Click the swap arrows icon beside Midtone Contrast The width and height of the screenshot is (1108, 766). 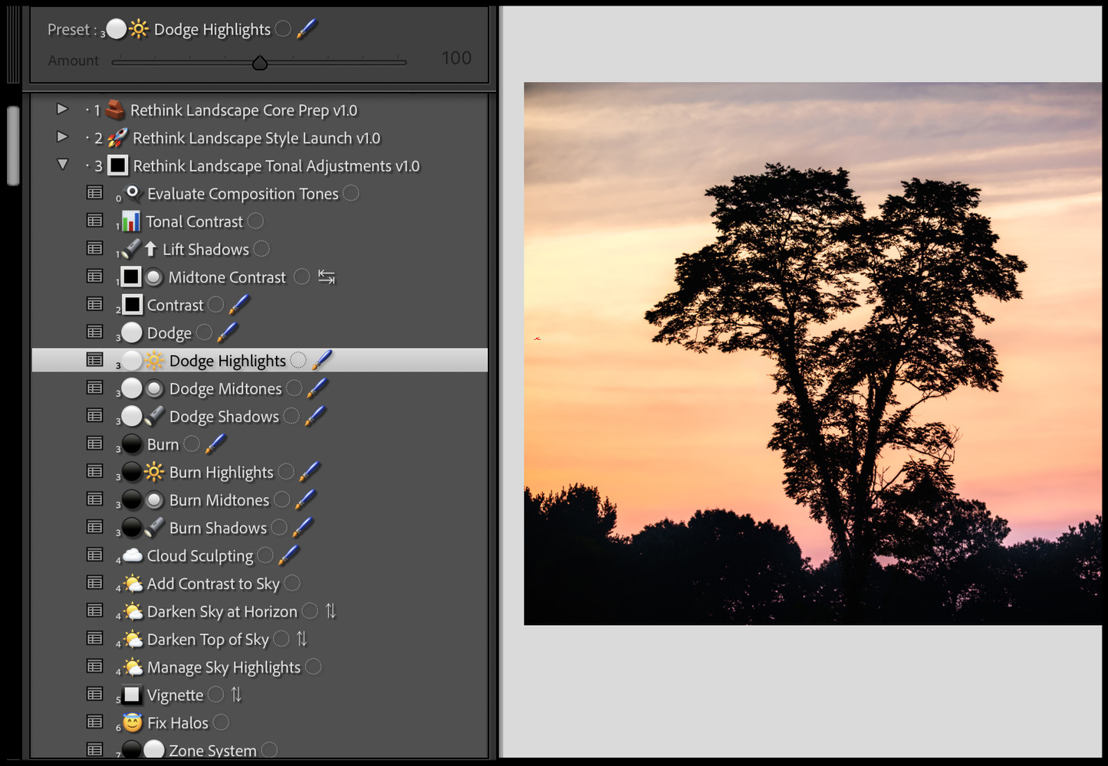(327, 277)
